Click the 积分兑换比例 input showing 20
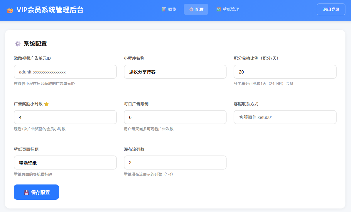Viewport: 351px width, 212px height. pos(285,72)
